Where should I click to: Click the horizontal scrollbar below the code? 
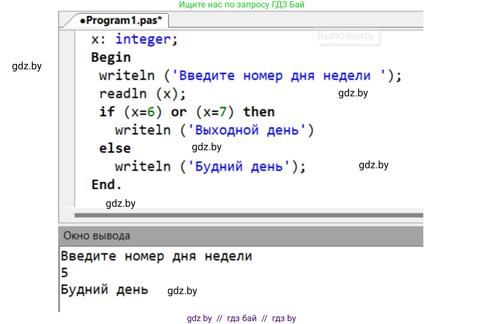pyautogui.click(x=247, y=215)
